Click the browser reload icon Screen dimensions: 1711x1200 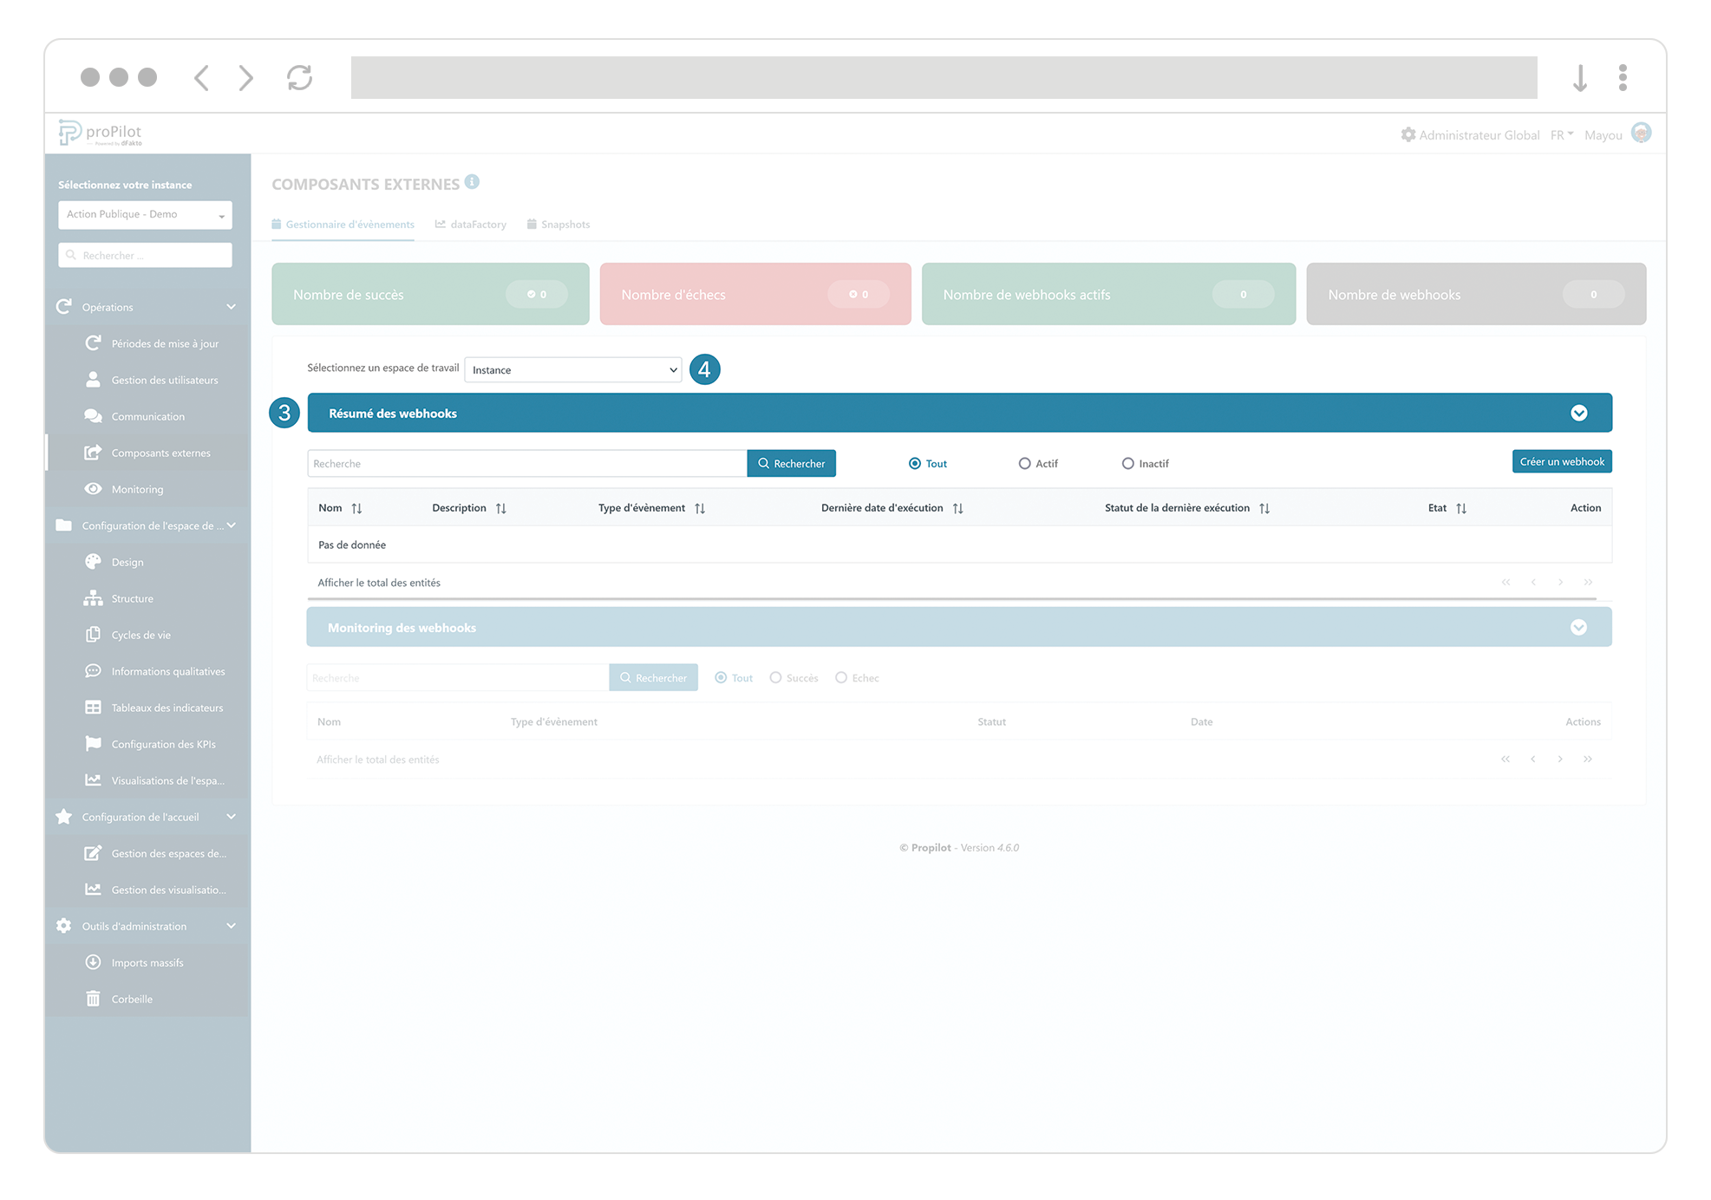tap(299, 78)
